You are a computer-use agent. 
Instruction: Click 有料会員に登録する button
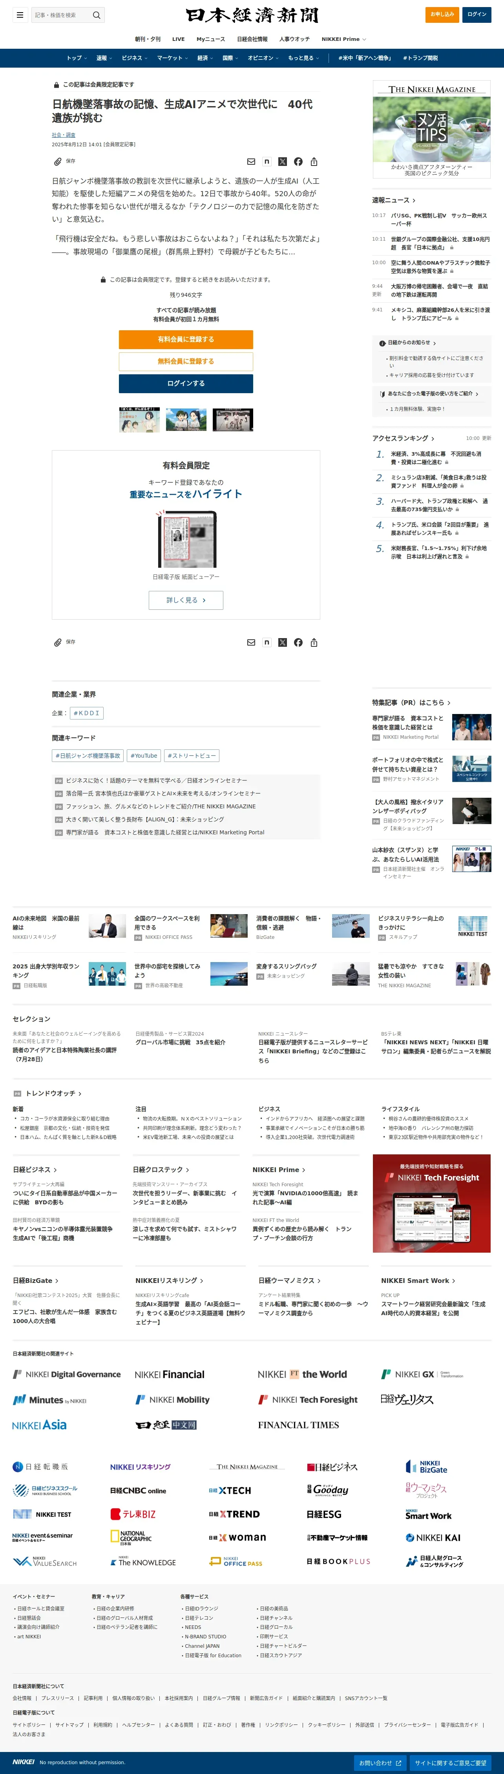[186, 340]
